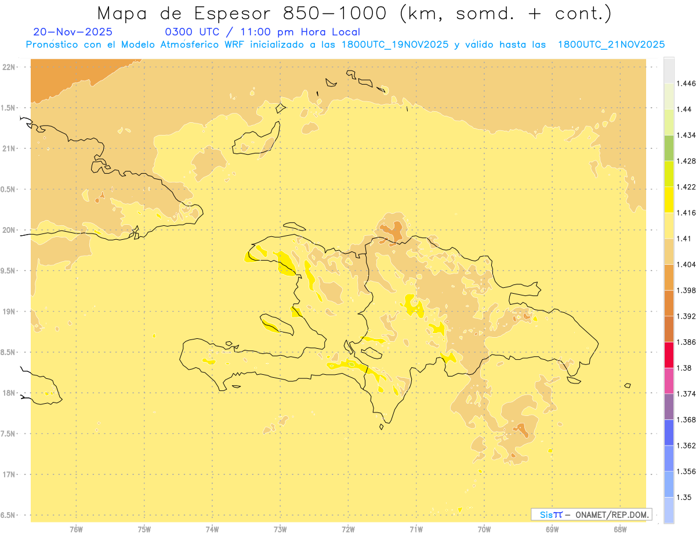Screen dimensions: 696x537
Task: Click the legend value 1.422
Action: tap(686, 187)
